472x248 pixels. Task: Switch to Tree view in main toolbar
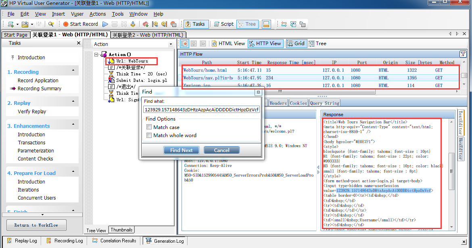coord(247,24)
